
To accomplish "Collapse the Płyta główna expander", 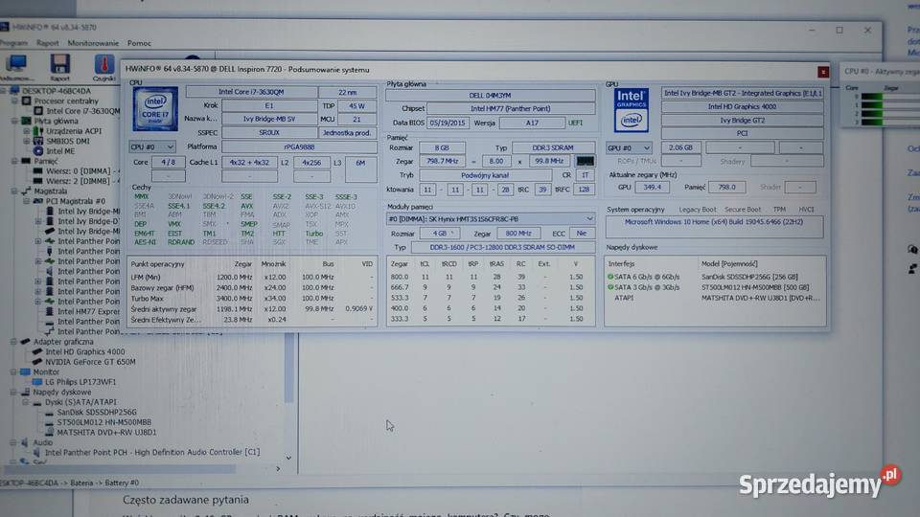I will click(14, 121).
